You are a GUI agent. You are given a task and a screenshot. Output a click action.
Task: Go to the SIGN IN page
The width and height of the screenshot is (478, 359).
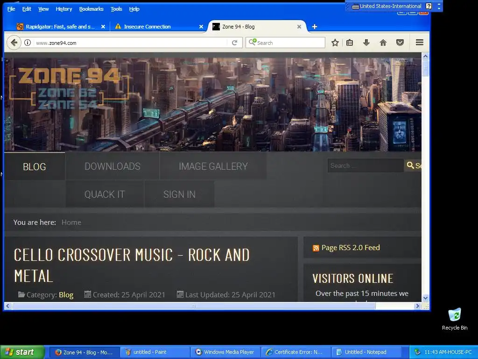coord(179,194)
